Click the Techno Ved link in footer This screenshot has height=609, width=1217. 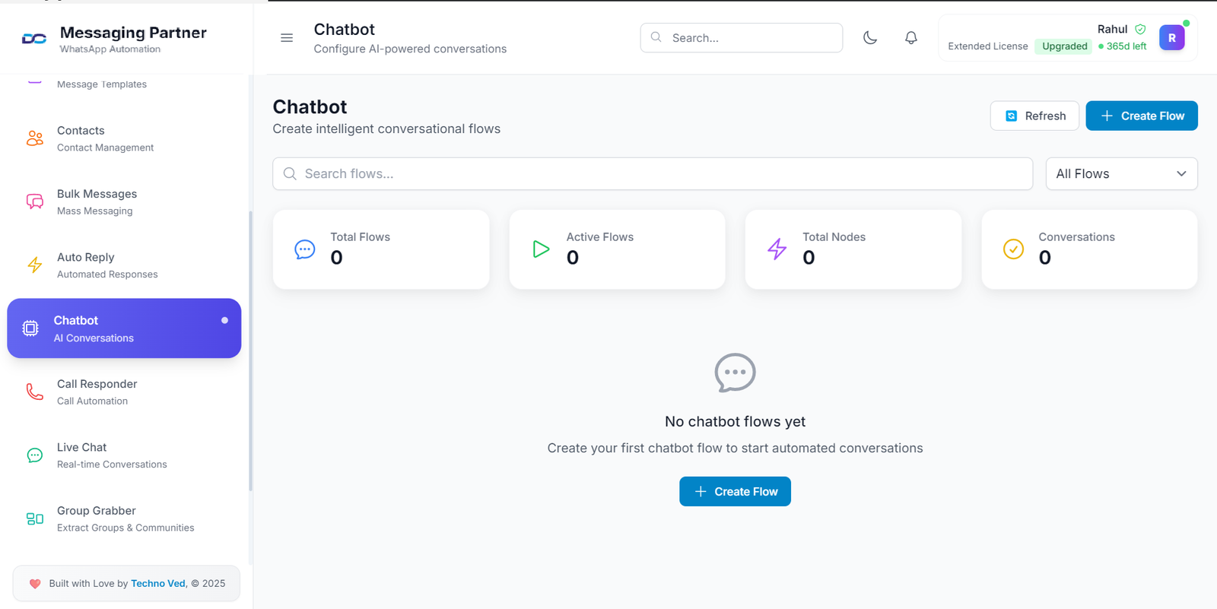157,583
